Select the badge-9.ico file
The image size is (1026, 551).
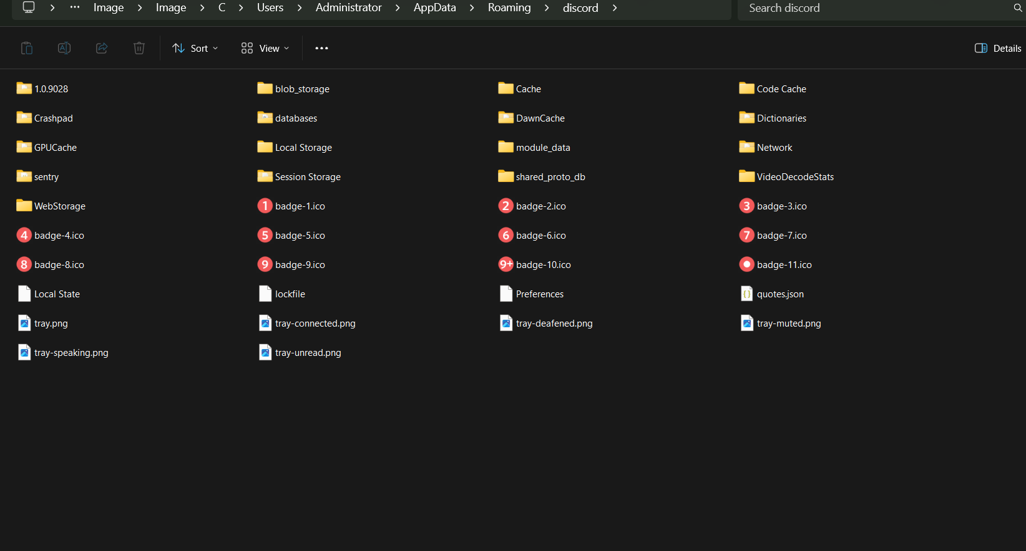tap(291, 264)
